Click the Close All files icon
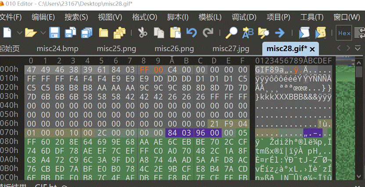 pyautogui.click(x=119, y=32)
